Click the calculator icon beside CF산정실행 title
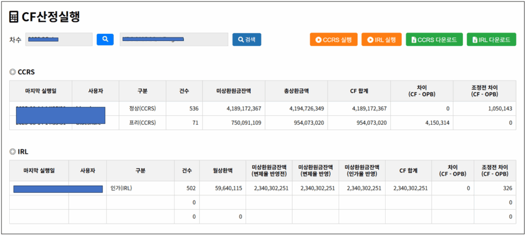The image size is (525, 235). tap(14, 17)
